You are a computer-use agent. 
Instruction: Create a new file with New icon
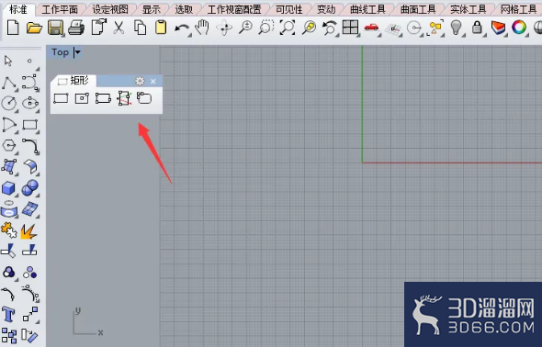13,28
